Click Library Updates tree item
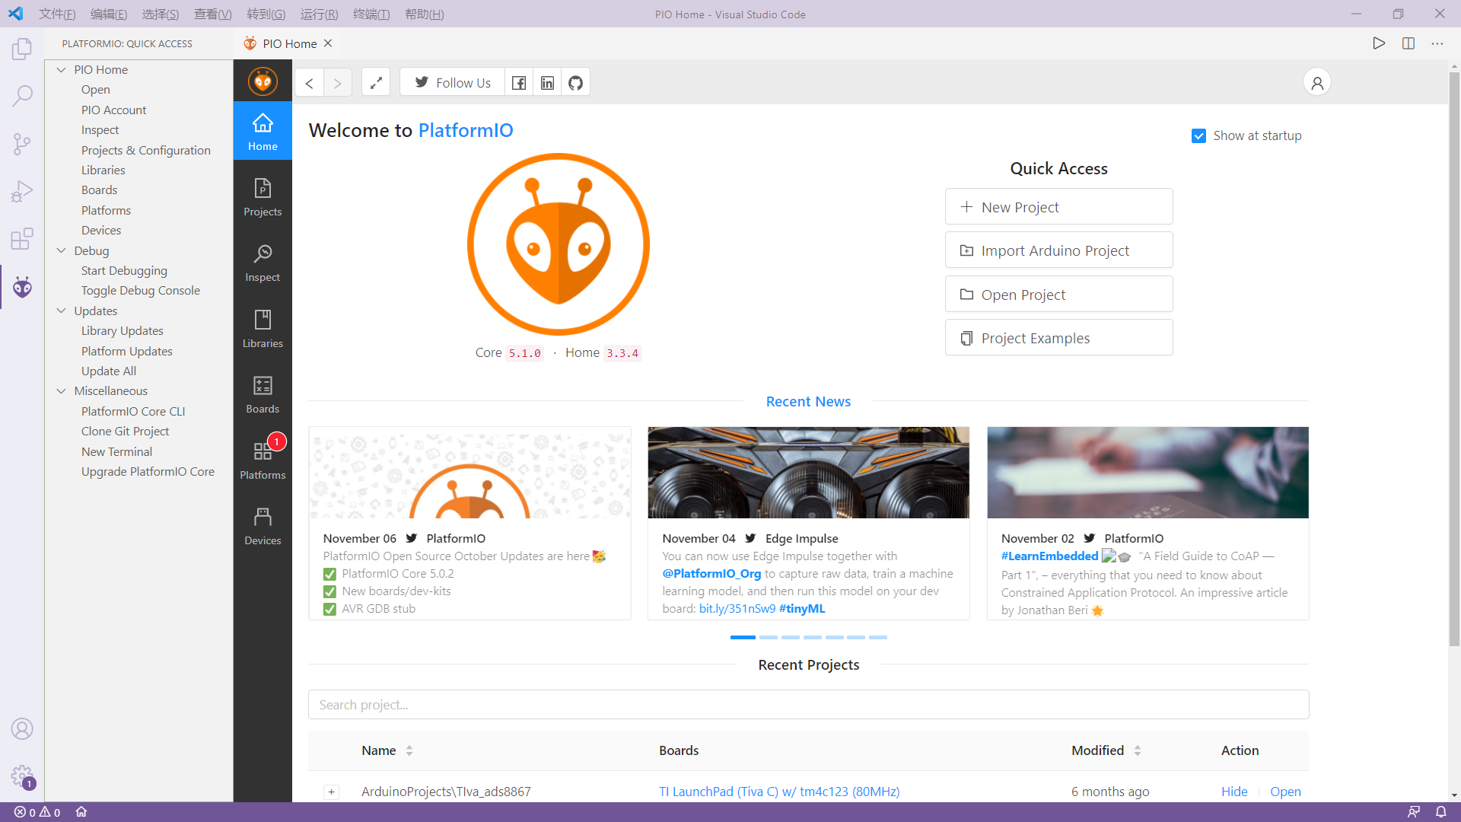The height and width of the screenshot is (822, 1461). click(x=123, y=330)
